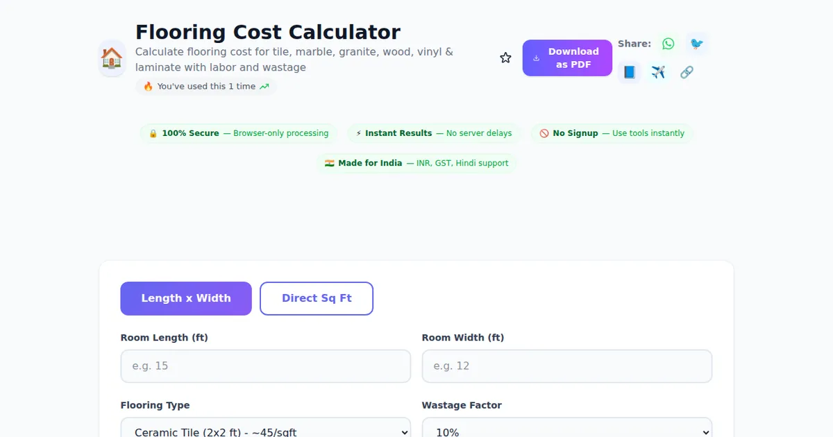Focus the Room Length input field
The height and width of the screenshot is (437, 833).
click(265, 366)
